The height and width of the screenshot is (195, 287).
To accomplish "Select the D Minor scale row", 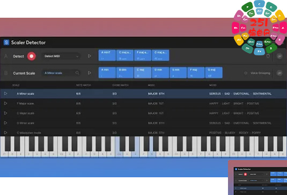I will (144, 123).
